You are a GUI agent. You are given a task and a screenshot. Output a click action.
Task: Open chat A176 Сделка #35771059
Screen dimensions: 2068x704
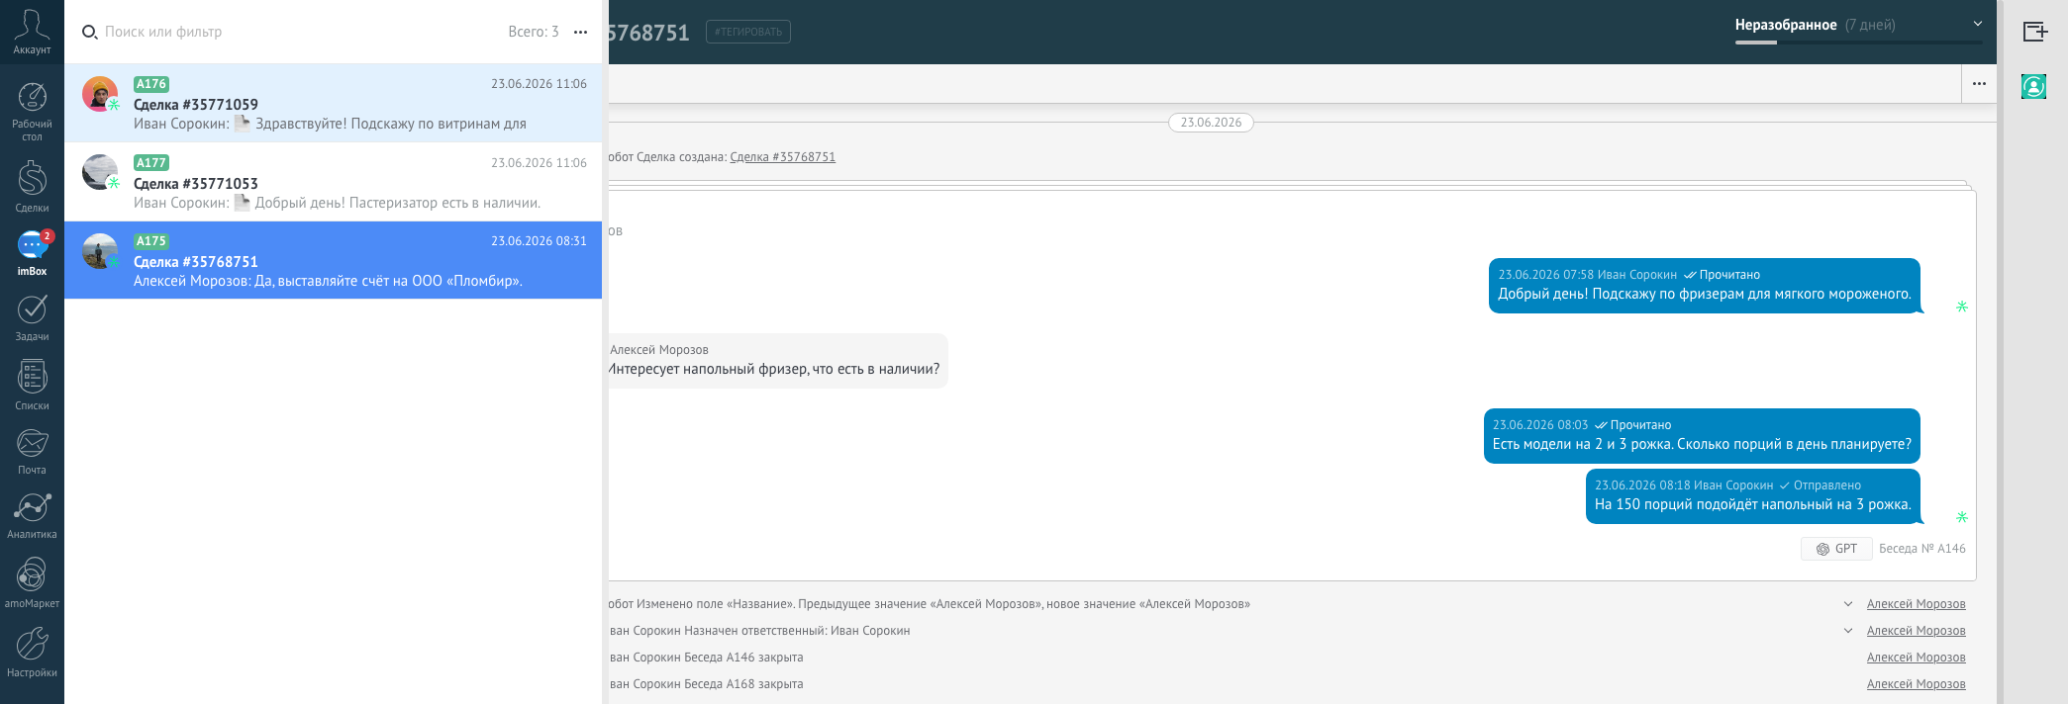(333, 104)
